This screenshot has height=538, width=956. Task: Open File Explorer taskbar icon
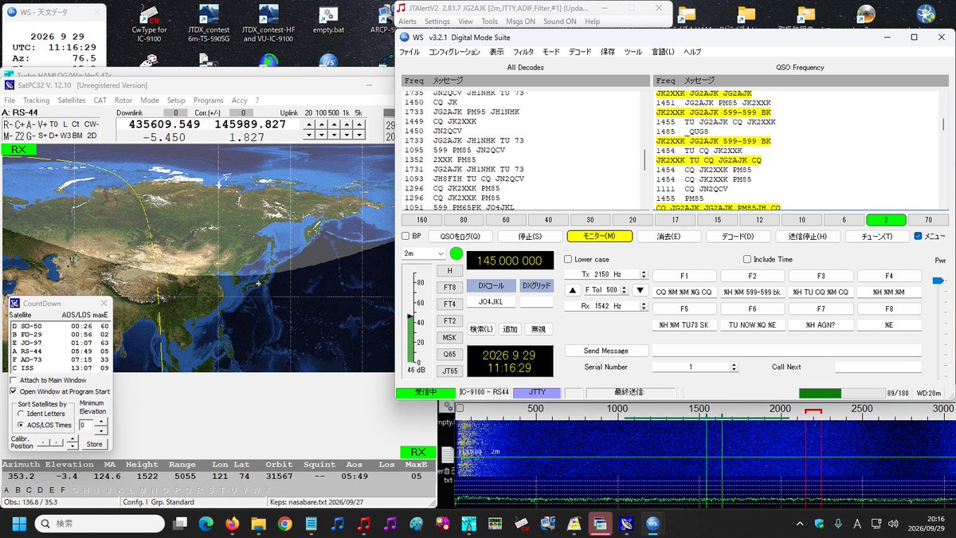(x=258, y=524)
